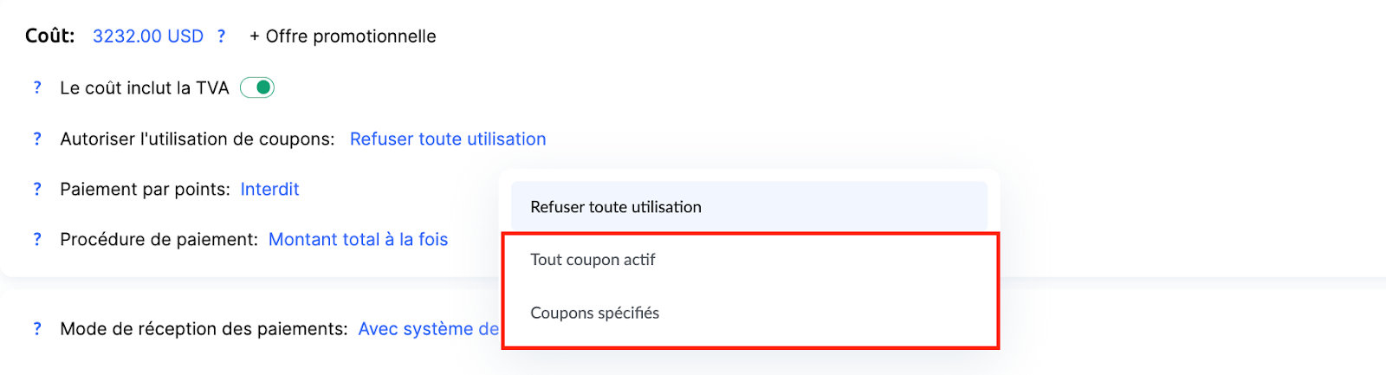
Task: Add a promotional offer via '+ Offre promotionnelle'
Action: [x=343, y=36]
